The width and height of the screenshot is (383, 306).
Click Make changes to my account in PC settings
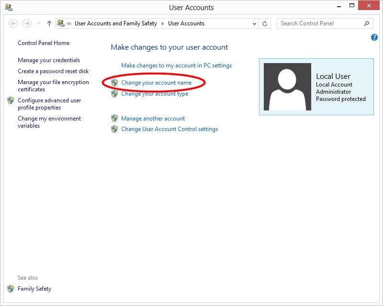point(176,66)
